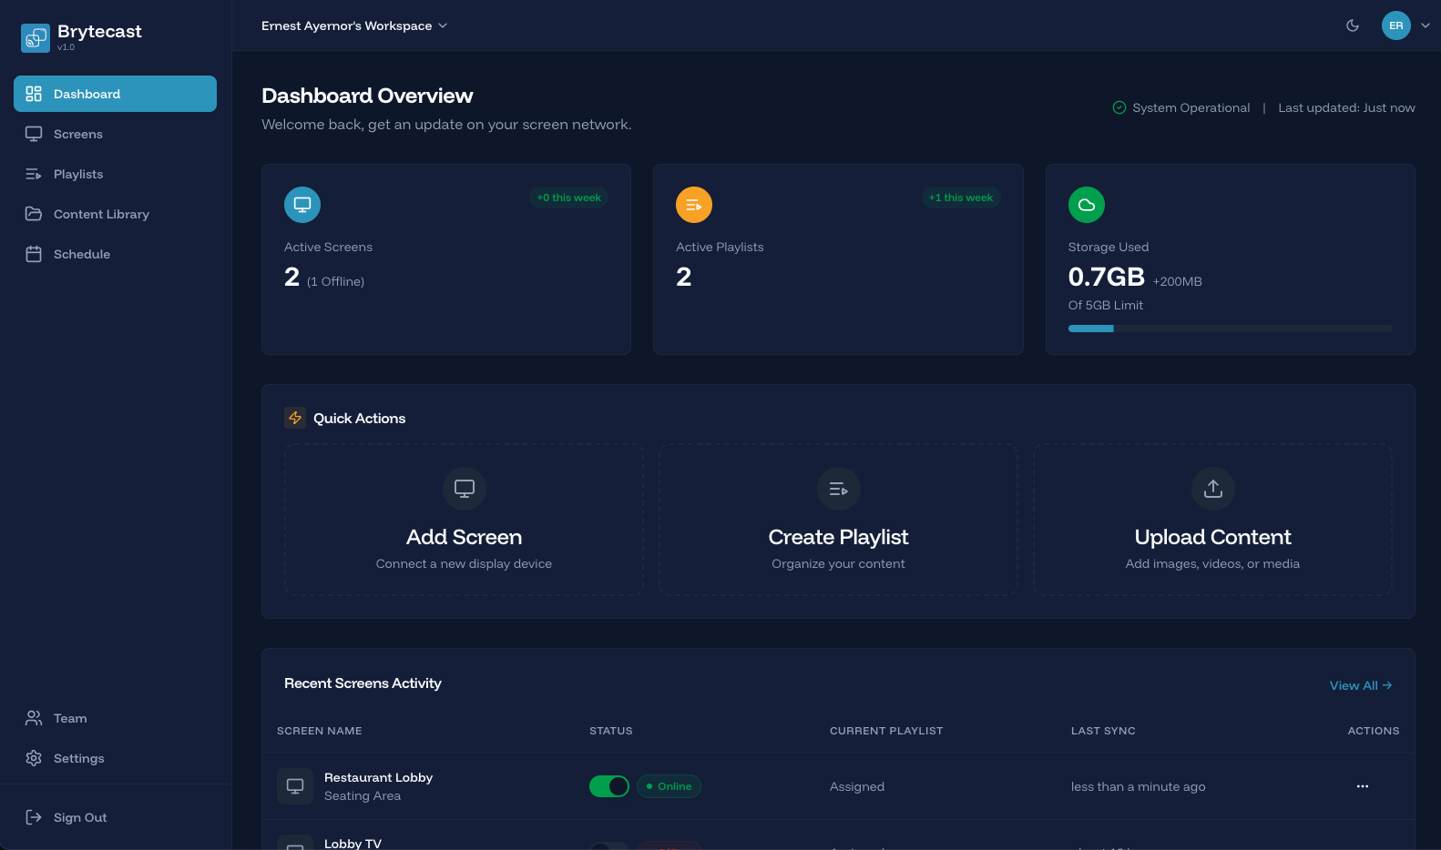Click the Screens monitor icon in sidebar
1441x850 pixels.
[x=34, y=134]
